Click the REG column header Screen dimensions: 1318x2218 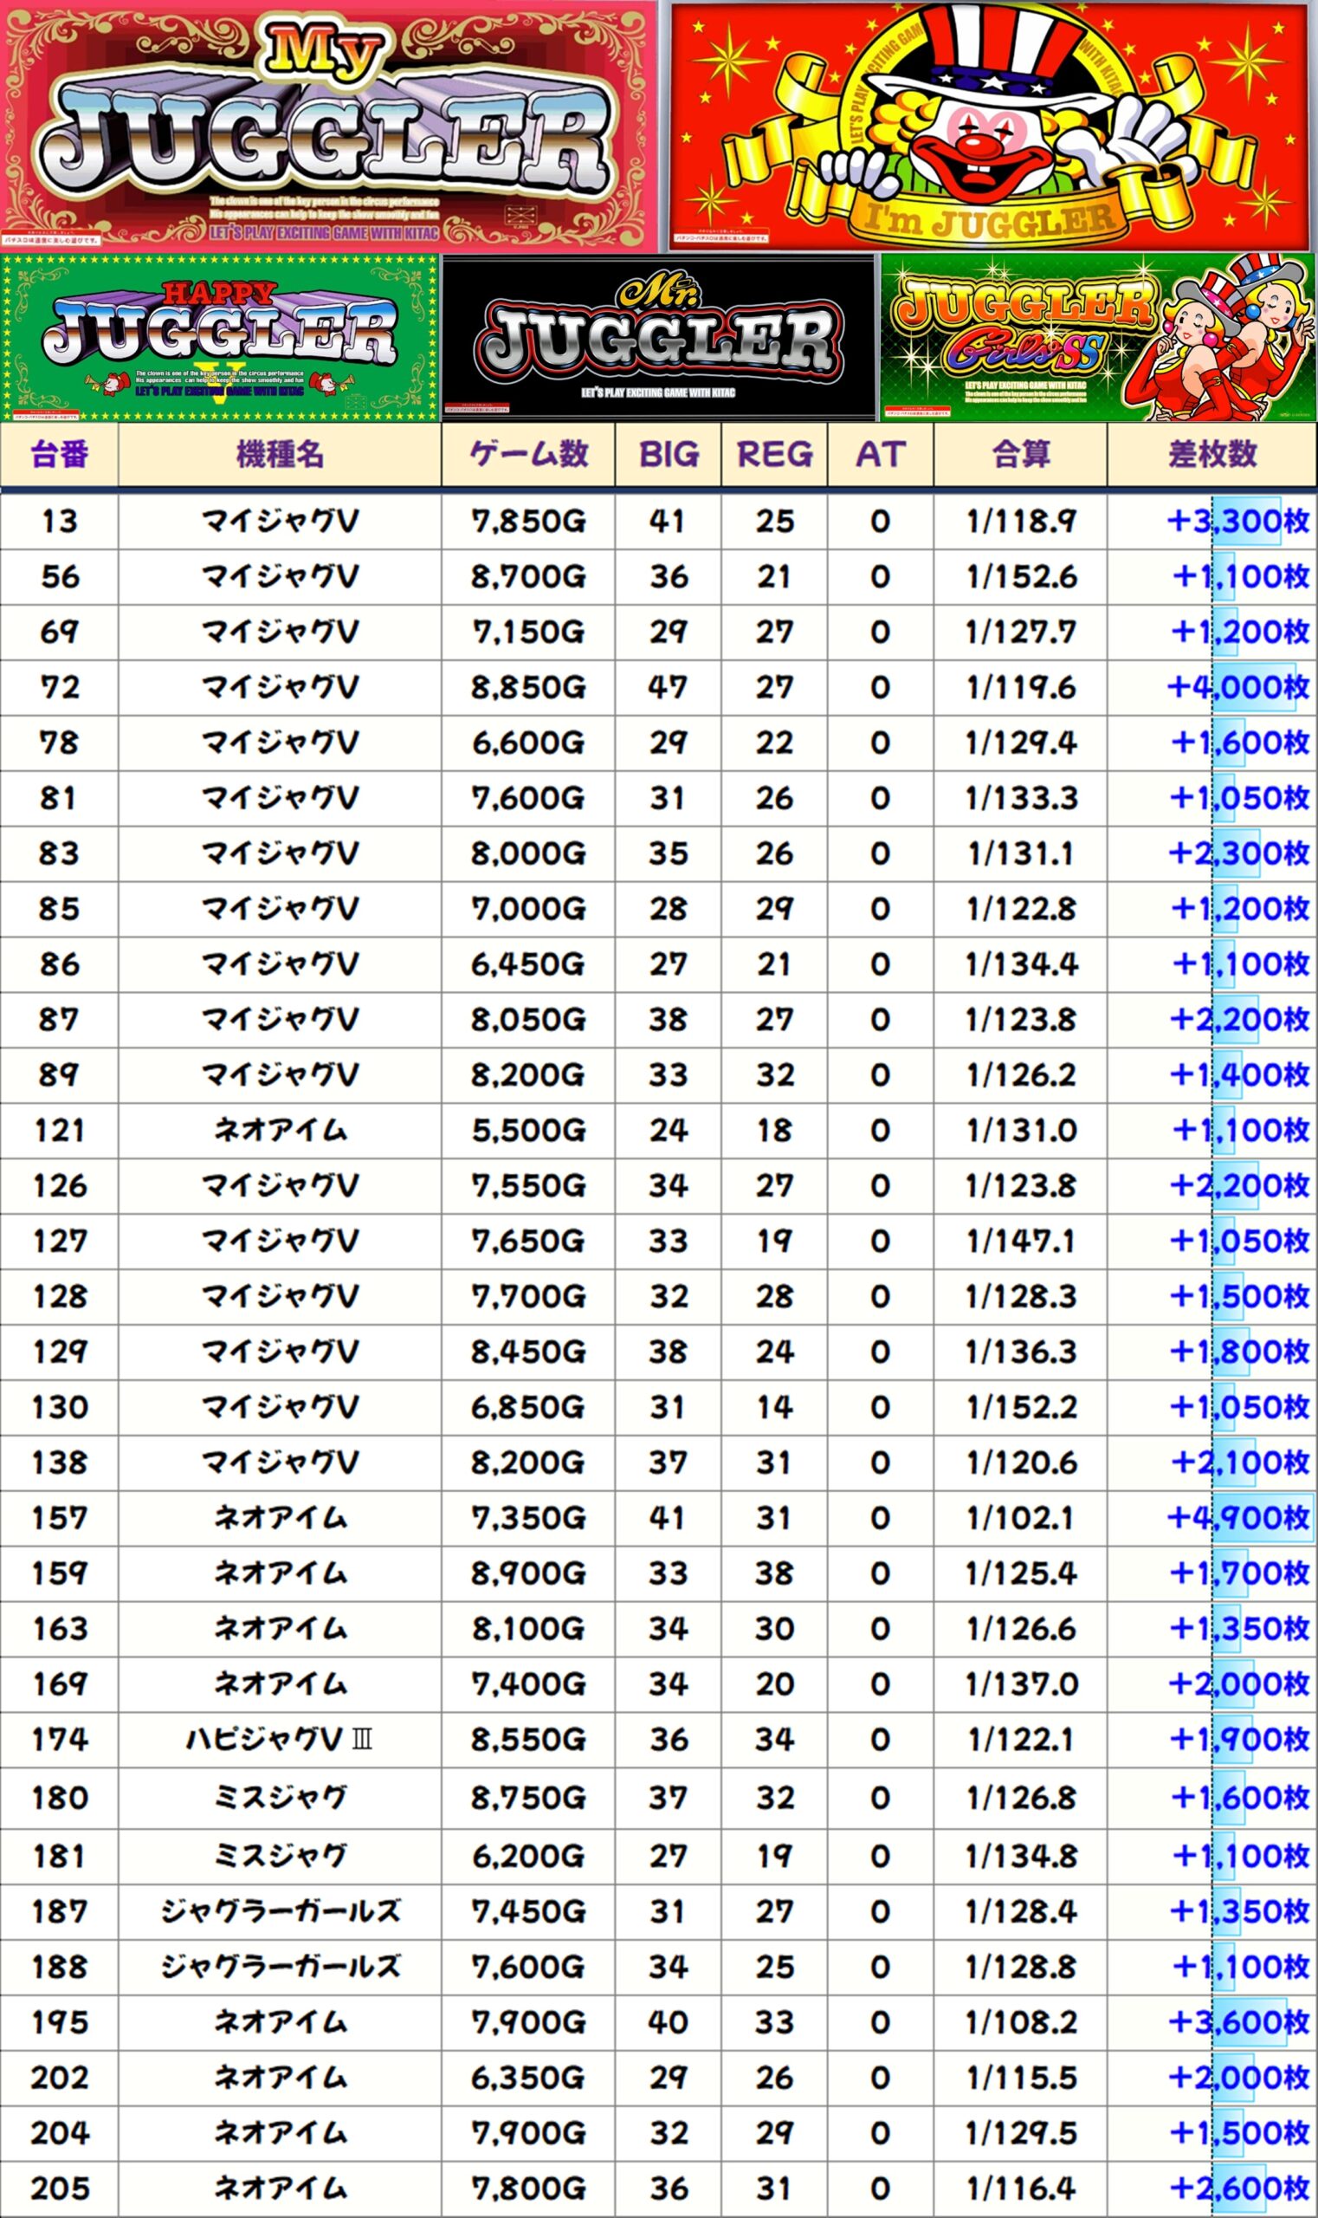pyautogui.click(x=774, y=455)
